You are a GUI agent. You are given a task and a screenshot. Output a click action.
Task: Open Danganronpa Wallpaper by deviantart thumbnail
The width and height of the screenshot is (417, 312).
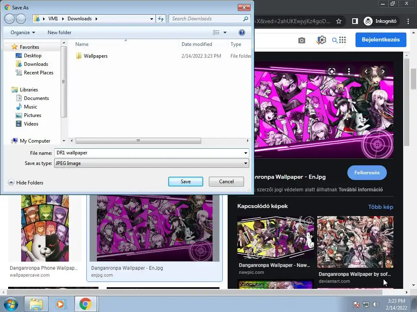pyautogui.click(x=355, y=242)
